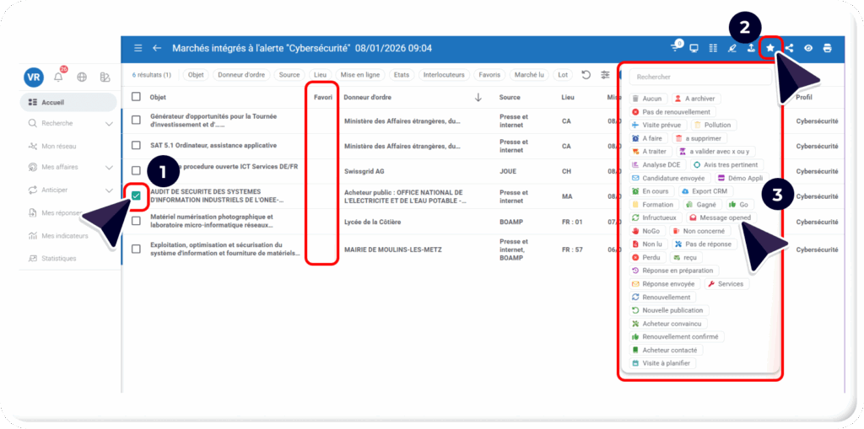The width and height of the screenshot is (864, 429).
Task: Click the print icon in blue header
Action: [x=827, y=48]
